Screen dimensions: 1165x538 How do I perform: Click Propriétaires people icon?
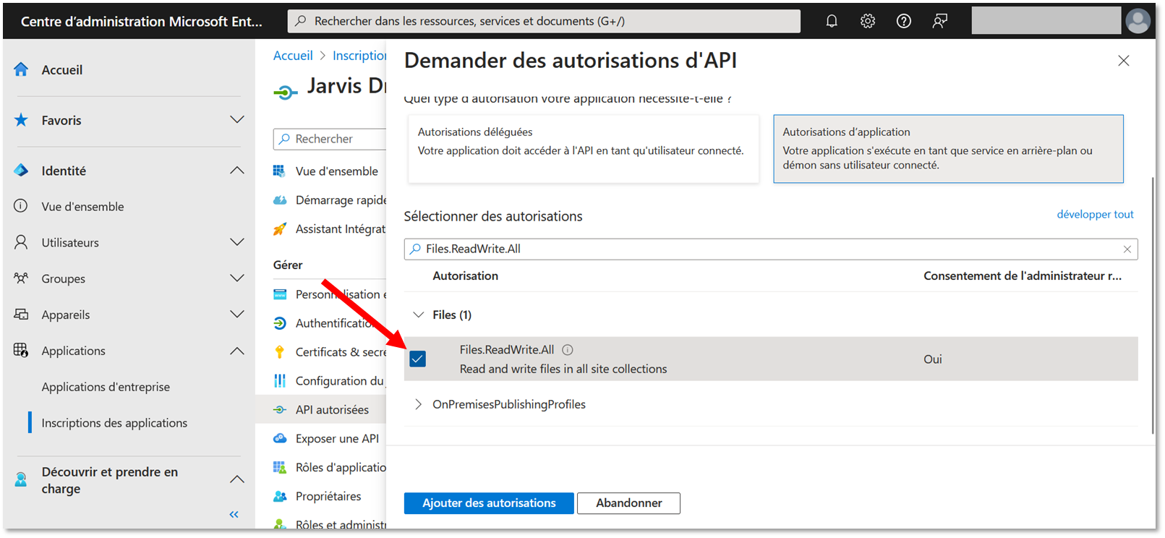pyautogui.click(x=280, y=497)
